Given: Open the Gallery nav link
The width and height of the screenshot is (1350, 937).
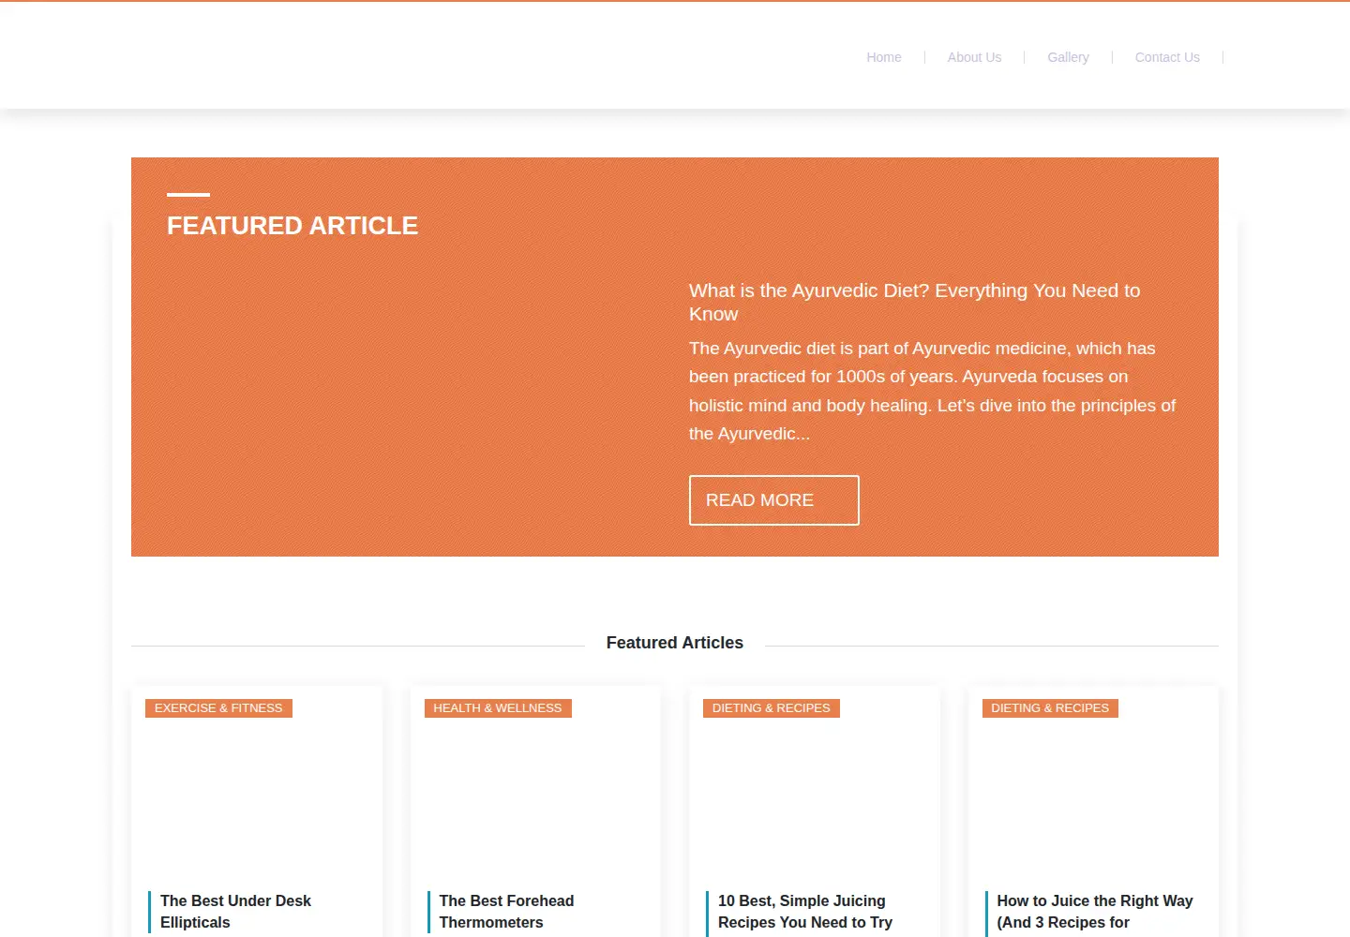Looking at the screenshot, I should click(1068, 57).
